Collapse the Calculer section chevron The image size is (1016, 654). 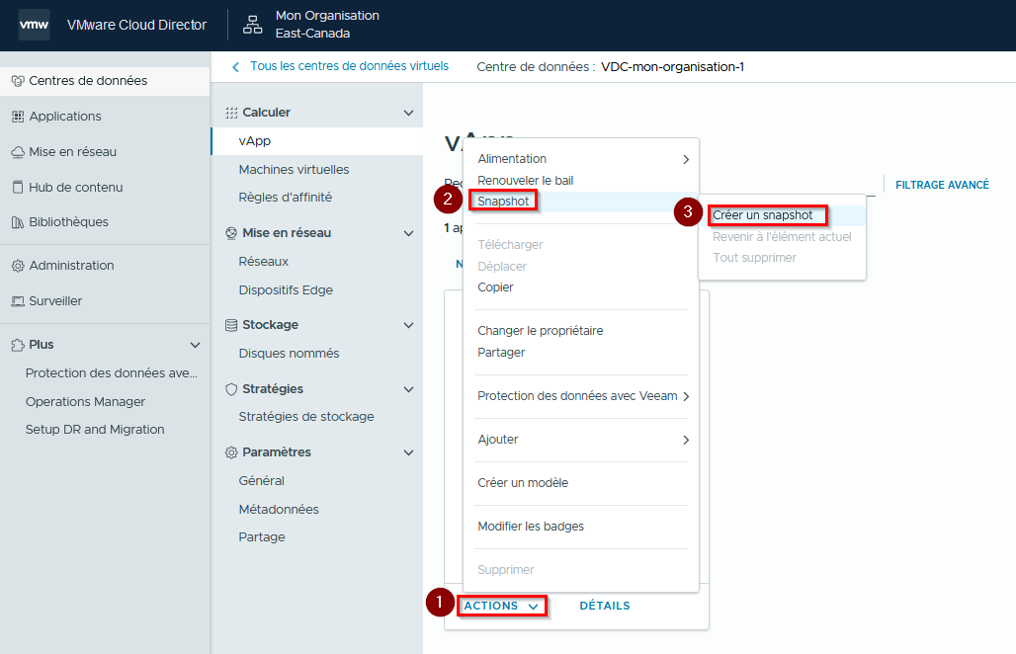coord(408,113)
